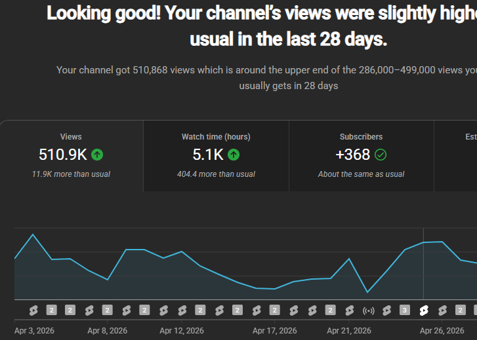Click the Shorts icon above the Apr 12, 2026 label
The width and height of the screenshot is (477, 340).
[x=182, y=311]
